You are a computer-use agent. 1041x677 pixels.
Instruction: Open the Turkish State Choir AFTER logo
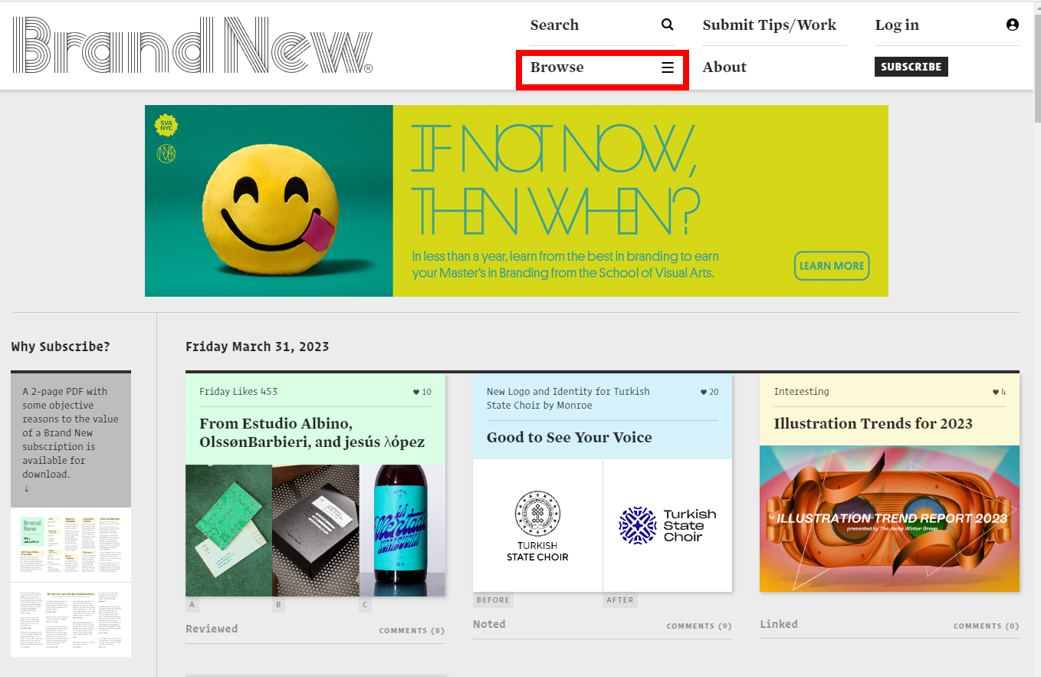pos(668,526)
